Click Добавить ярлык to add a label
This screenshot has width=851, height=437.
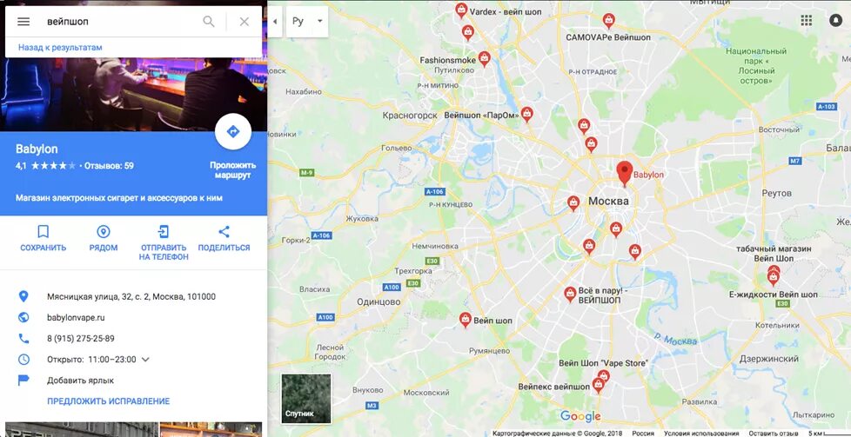(x=80, y=381)
